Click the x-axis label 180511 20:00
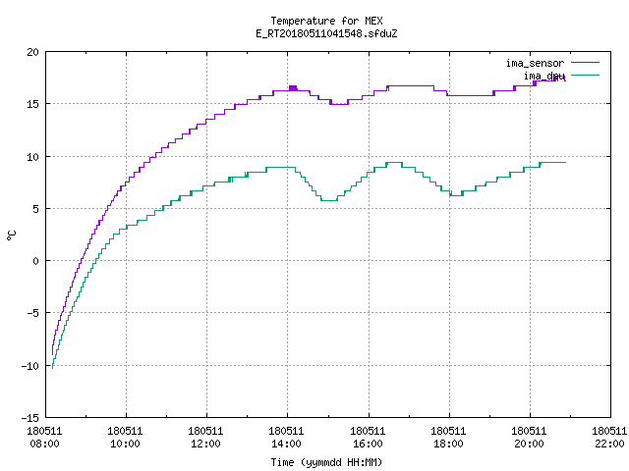 [529, 437]
